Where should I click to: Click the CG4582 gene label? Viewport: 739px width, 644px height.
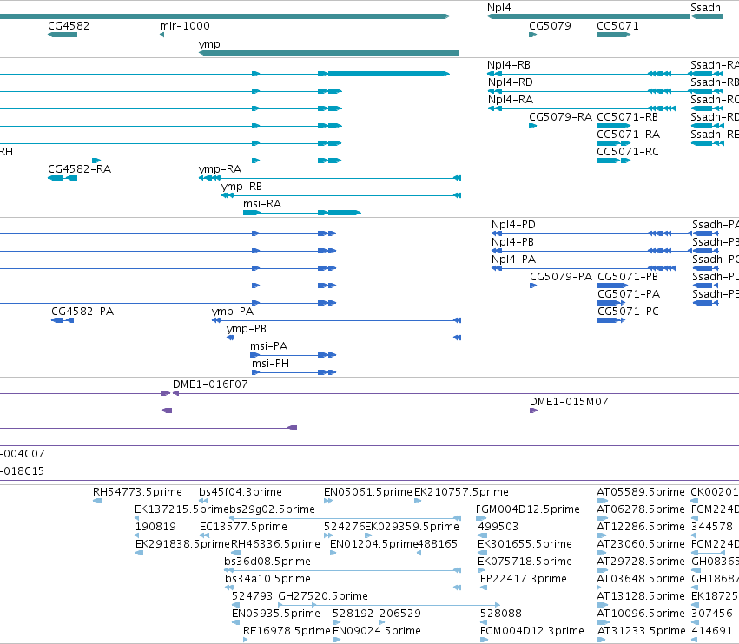tap(69, 26)
